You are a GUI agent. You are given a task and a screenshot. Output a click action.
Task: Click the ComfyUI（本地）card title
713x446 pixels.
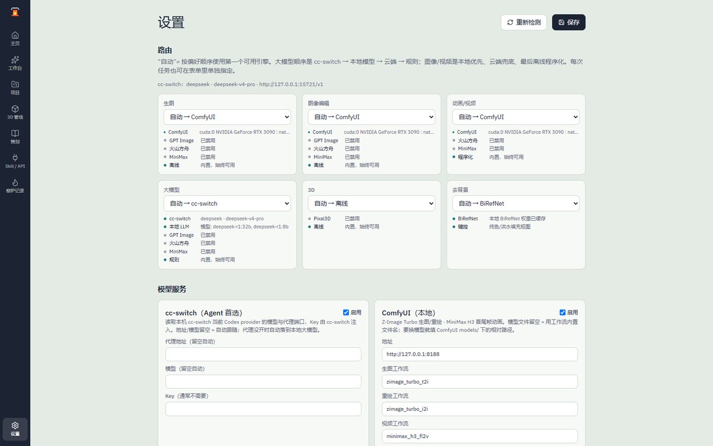point(409,313)
